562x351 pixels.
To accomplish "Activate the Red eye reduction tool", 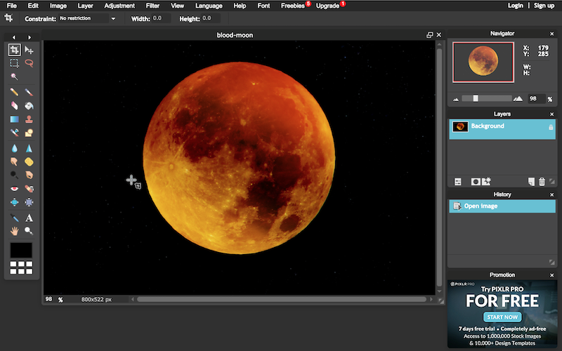I will (x=14, y=188).
